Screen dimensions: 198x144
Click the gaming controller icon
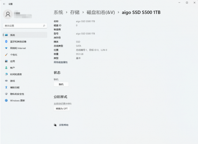[6, 81]
